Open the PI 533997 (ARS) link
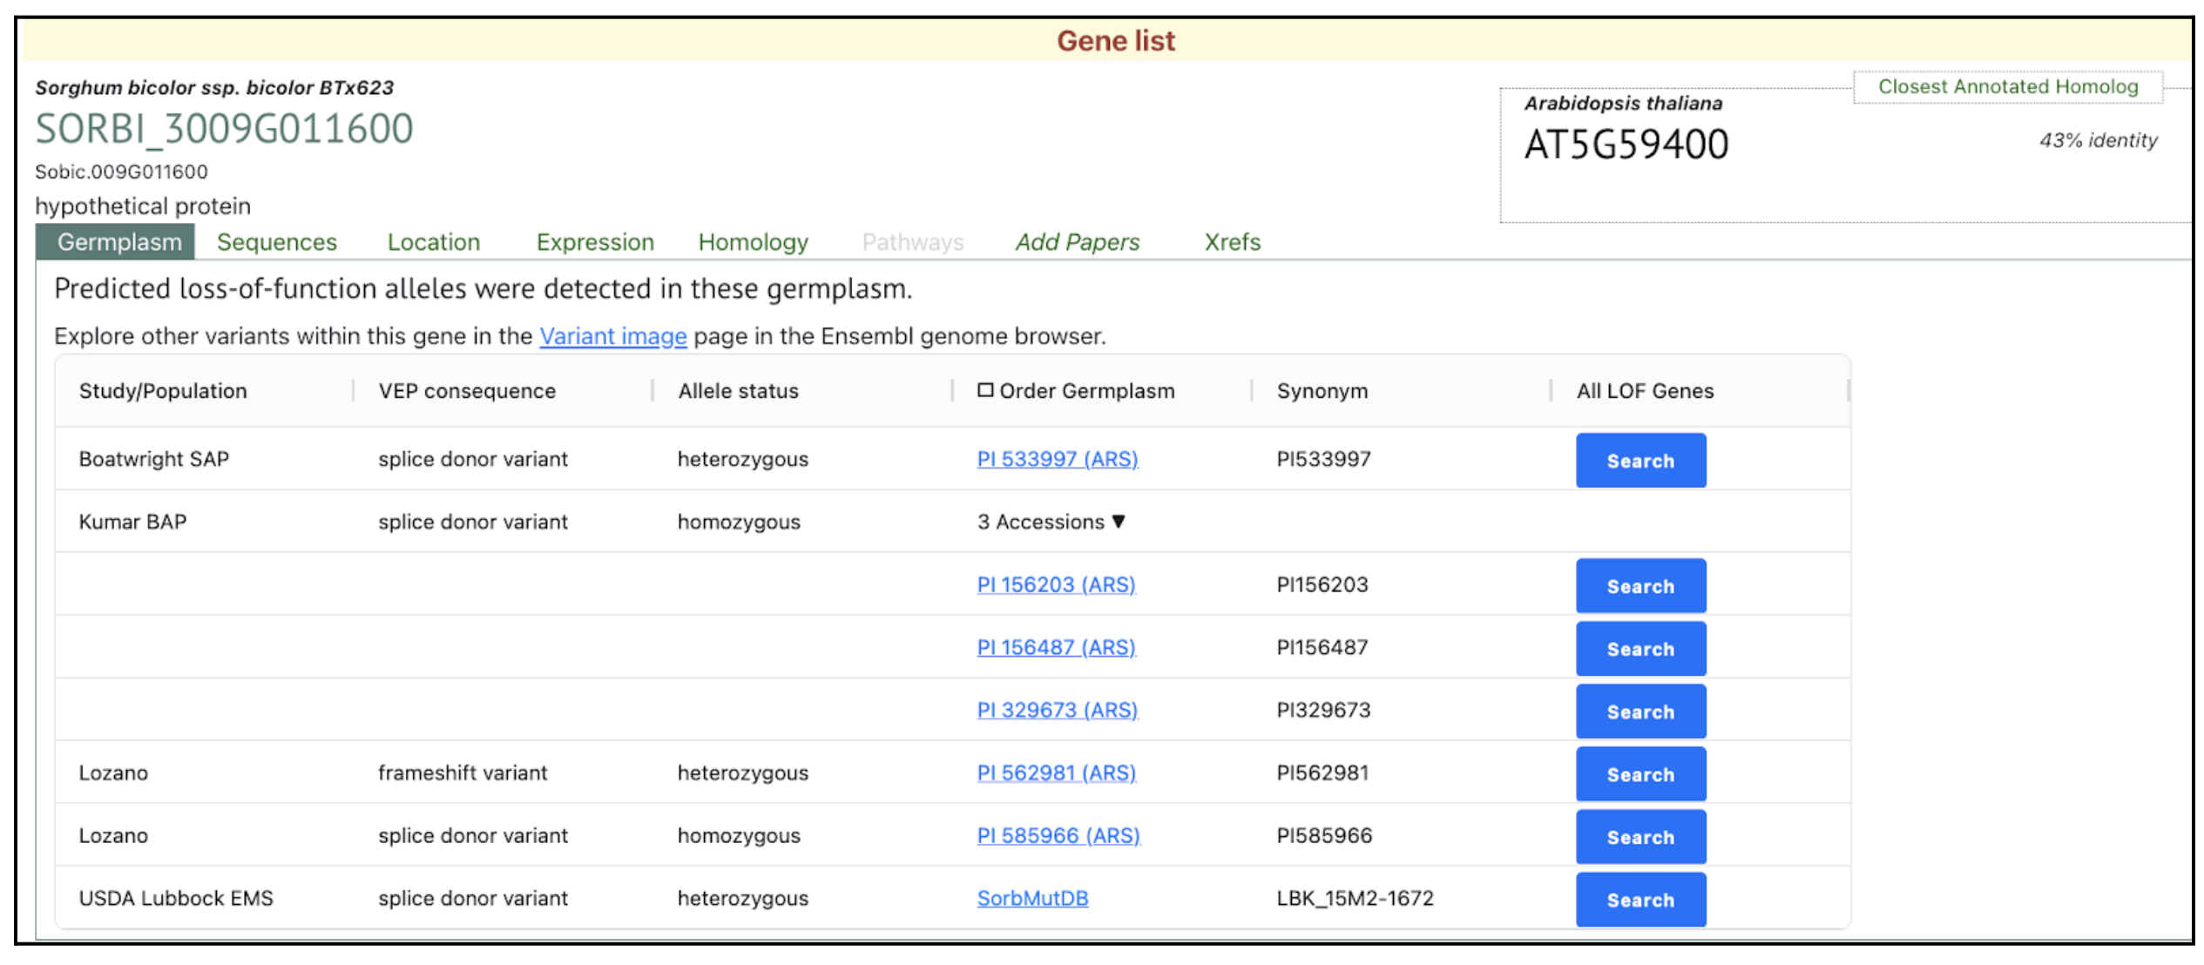The image size is (2204, 965). [1058, 459]
